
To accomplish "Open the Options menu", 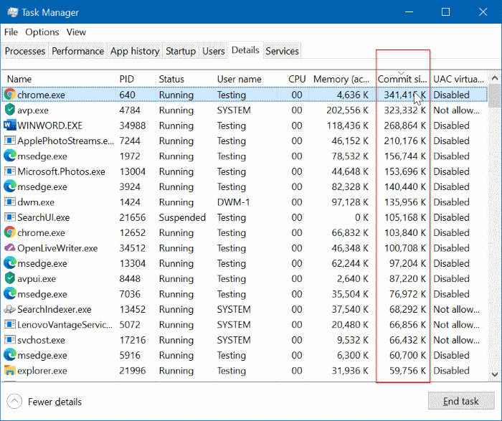I will point(42,32).
